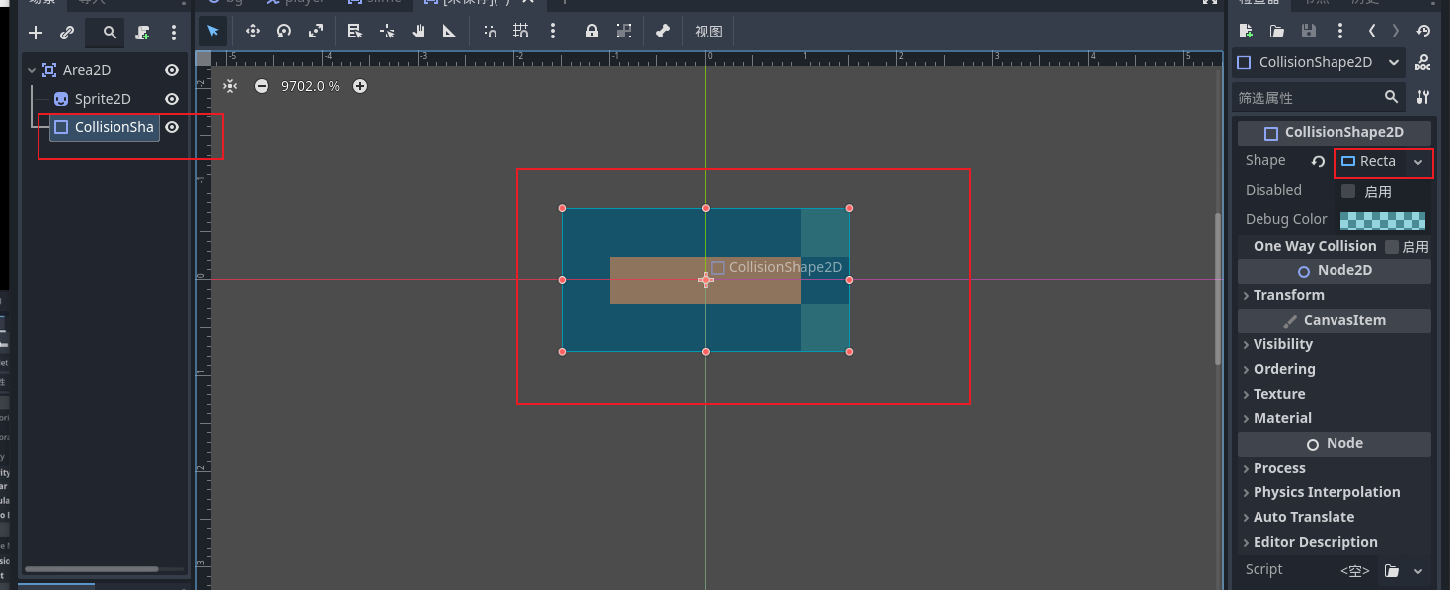Click the group selected nodes icon
1450x590 pixels.
[x=624, y=31]
